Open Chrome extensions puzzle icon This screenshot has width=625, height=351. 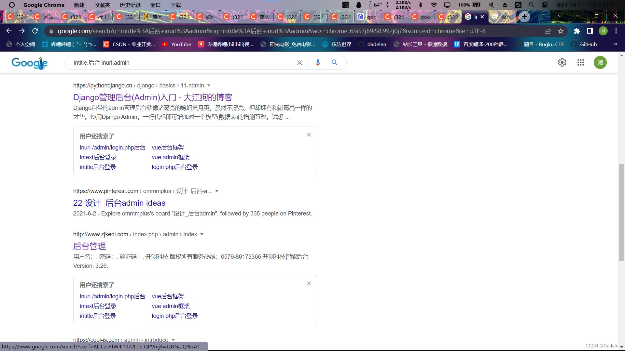[x=577, y=31]
